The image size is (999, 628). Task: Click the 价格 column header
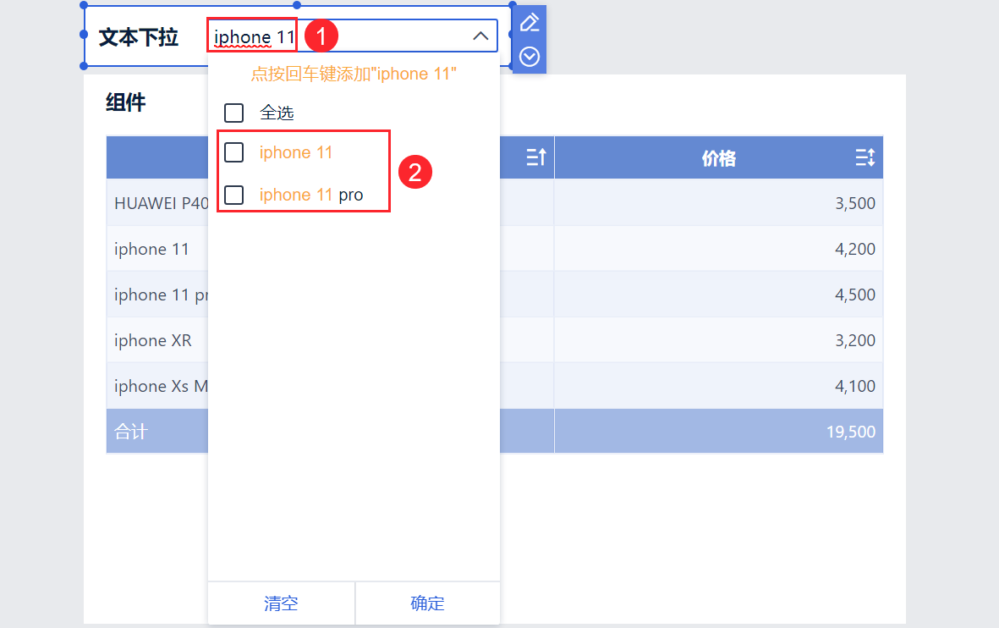coord(718,158)
